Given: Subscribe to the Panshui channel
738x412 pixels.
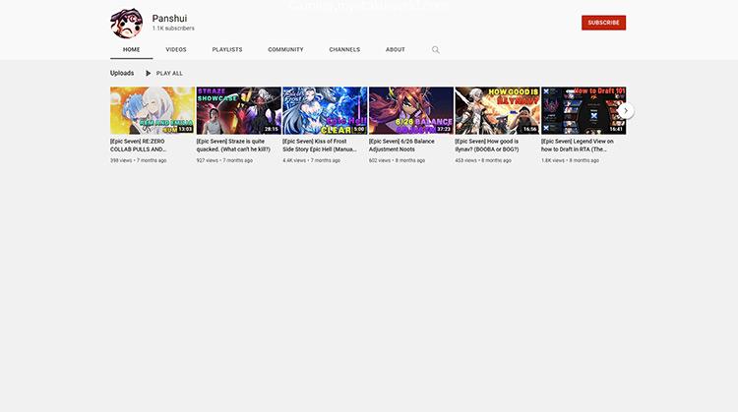Looking at the screenshot, I should tap(603, 23).
